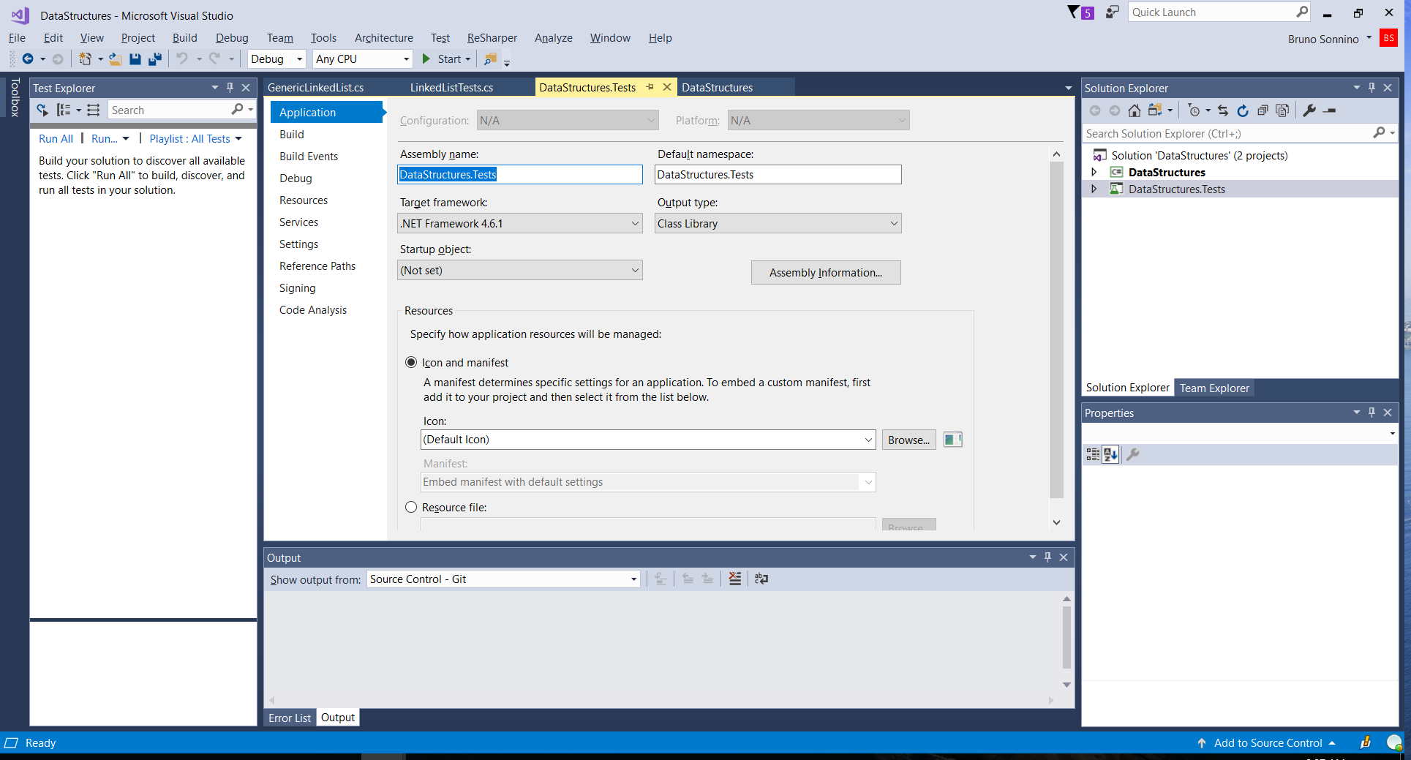
Task: Expand the DataStructures.Tests project node
Action: [1094, 189]
